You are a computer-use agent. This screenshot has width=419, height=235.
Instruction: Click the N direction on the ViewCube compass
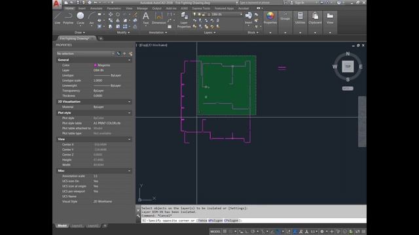tap(348, 54)
